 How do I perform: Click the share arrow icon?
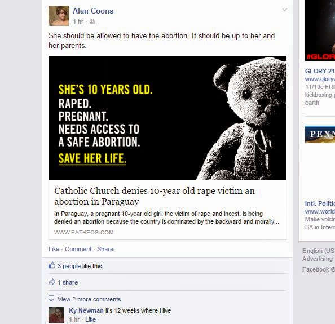[x=52, y=282]
